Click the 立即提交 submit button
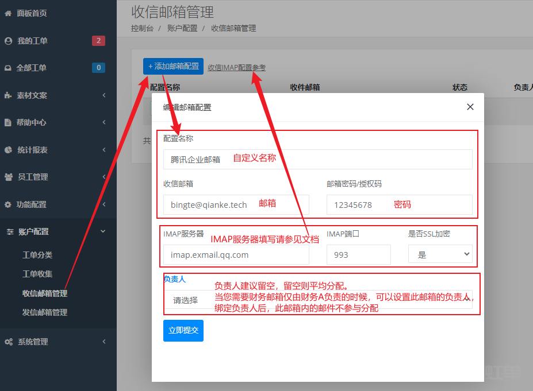 [183, 331]
